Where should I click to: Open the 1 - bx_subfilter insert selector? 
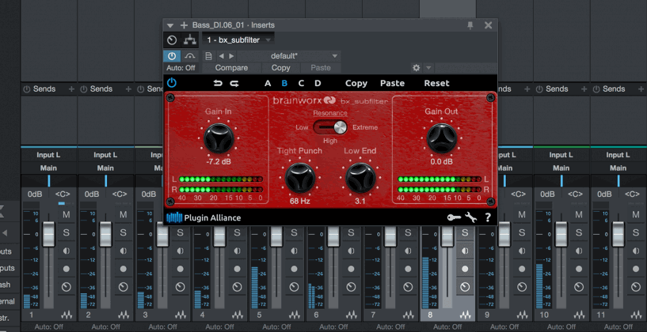coord(238,40)
